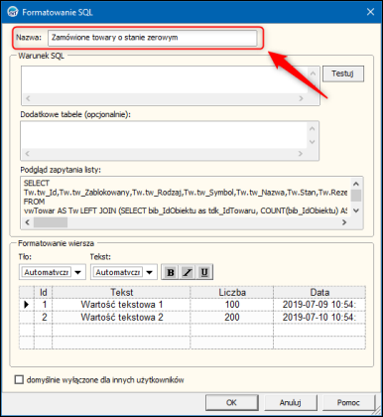Toggle bold text formatting button
The width and height of the screenshot is (383, 417).
[x=171, y=272]
